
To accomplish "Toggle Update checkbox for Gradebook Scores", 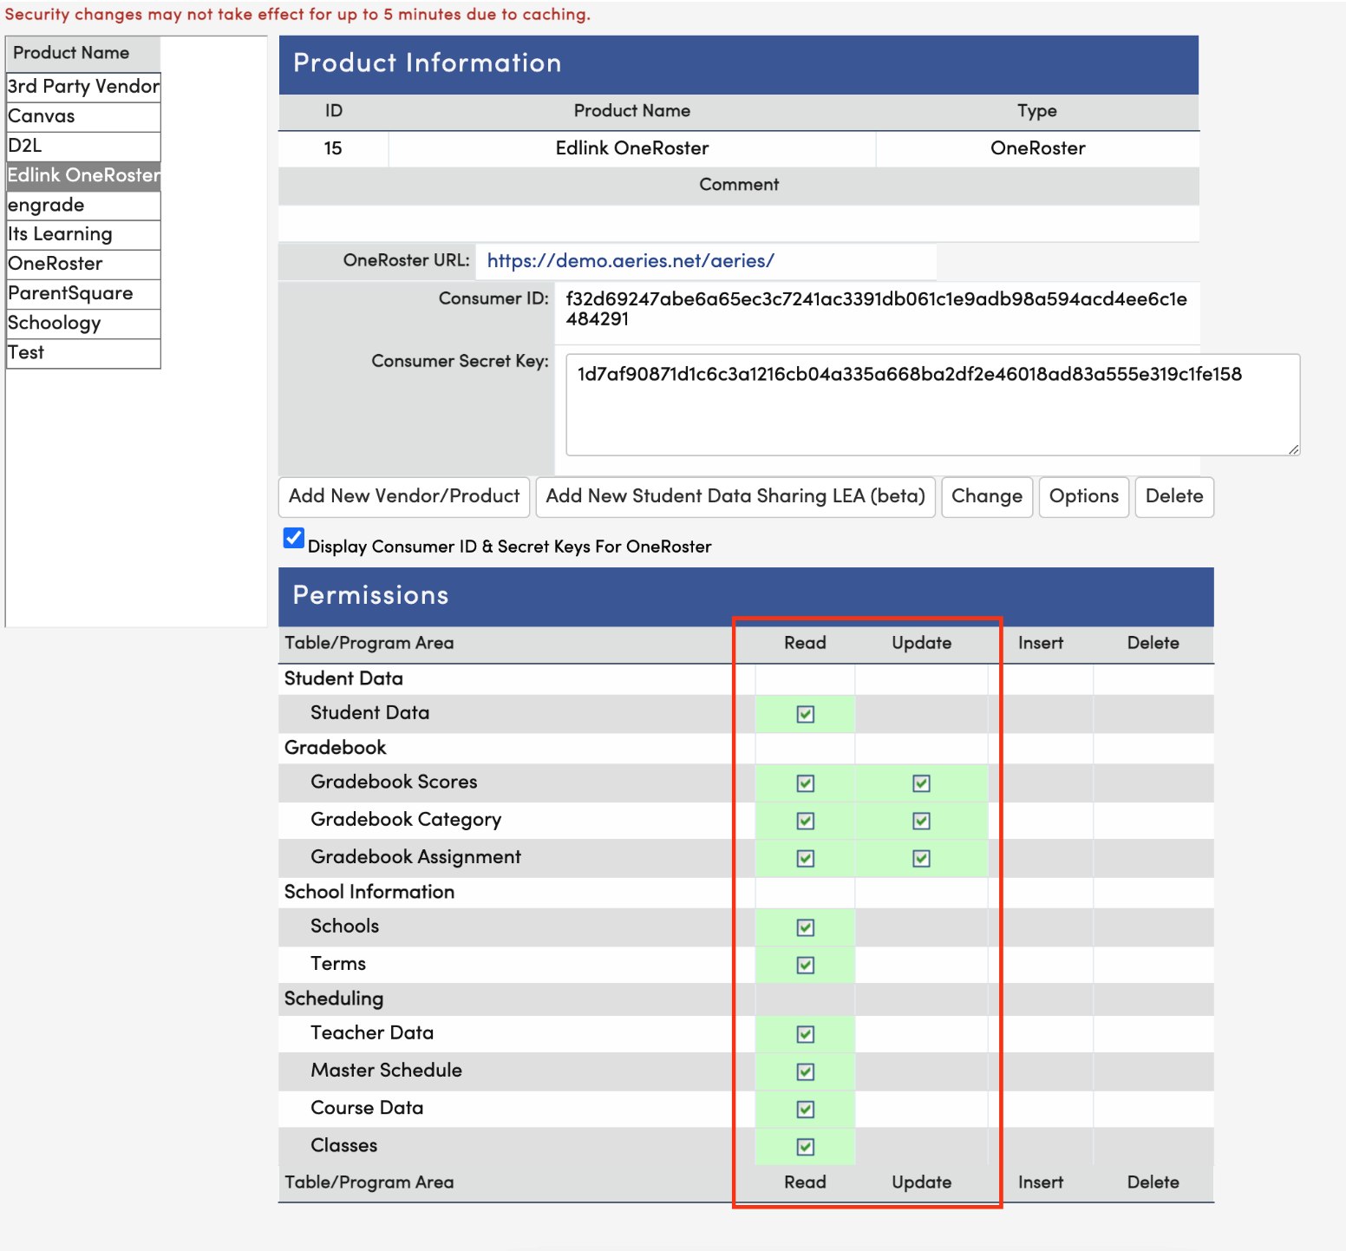I will click(x=922, y=783).
